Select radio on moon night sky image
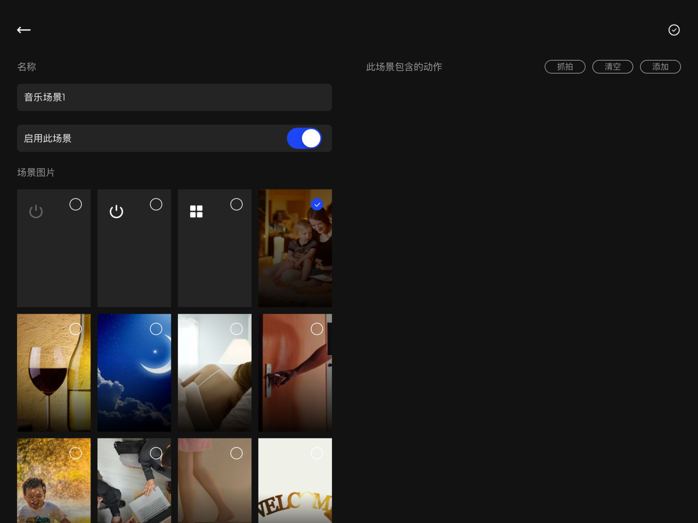Viewport: 698px width, 523px height. tap(156, 329)
